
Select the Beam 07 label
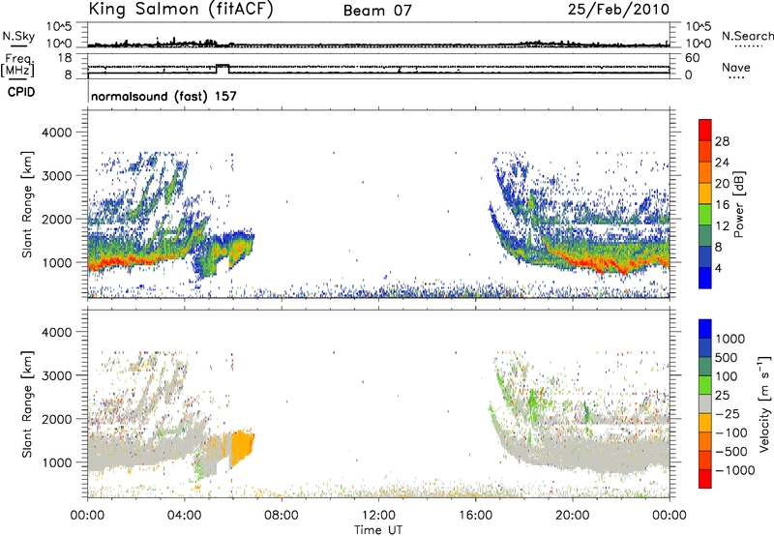377,11
